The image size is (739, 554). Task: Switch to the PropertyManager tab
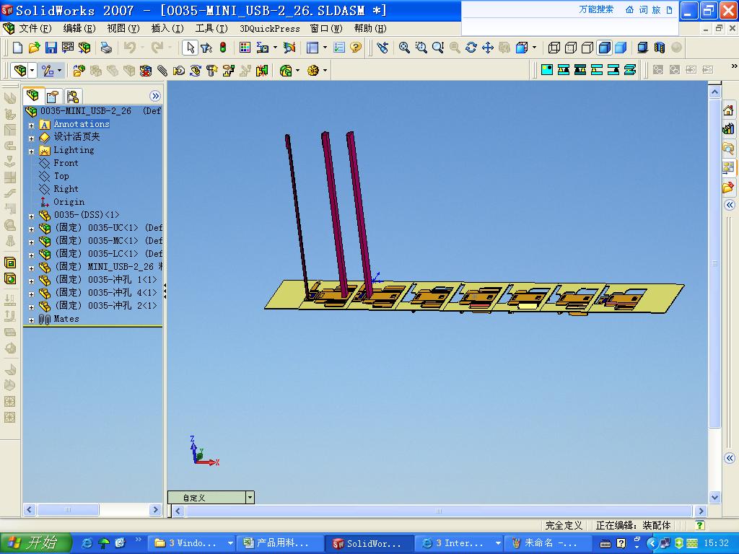(53, 96)
